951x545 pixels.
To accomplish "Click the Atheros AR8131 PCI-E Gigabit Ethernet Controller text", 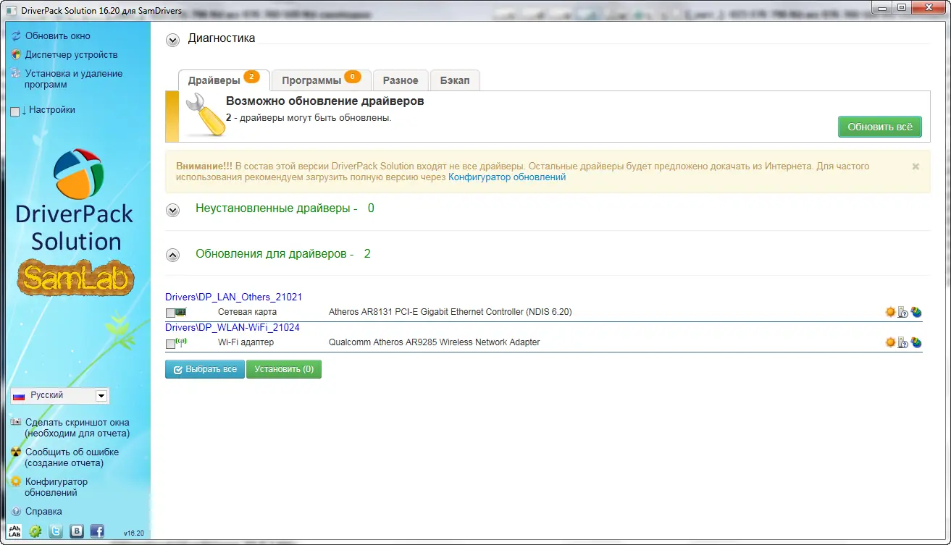I will [x=451, y=312].
